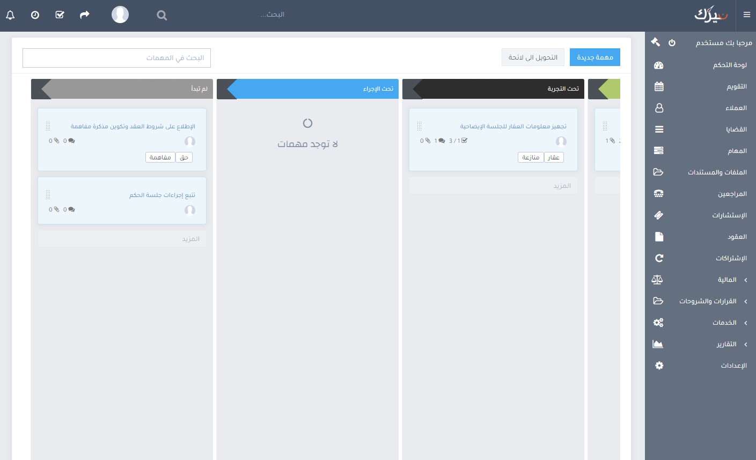This screenshot has height=460, width=756.
Task: Open the user profile avatar in top bar
Action: tap(120, 14)
